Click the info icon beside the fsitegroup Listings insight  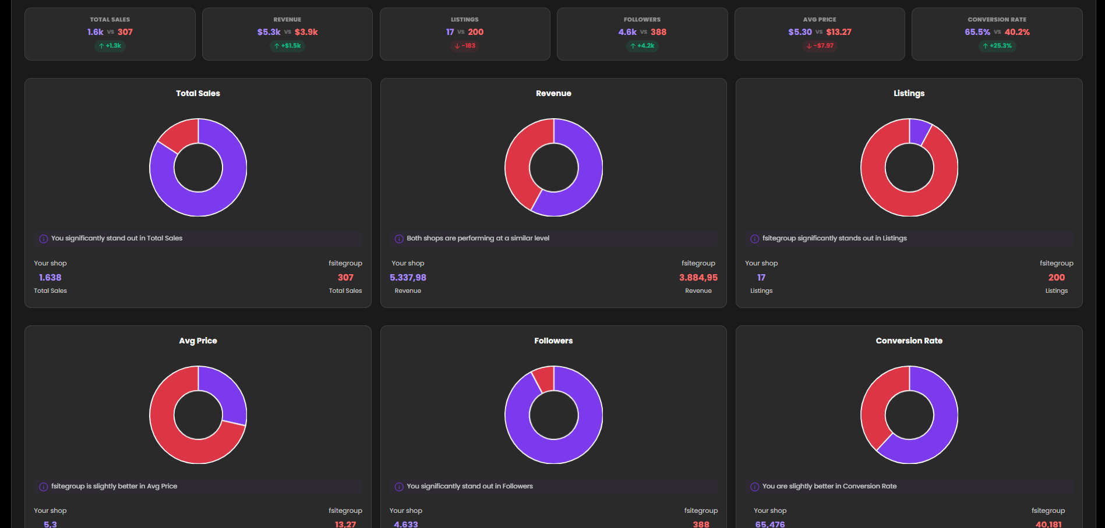pyautogui.click(x=754, y=239)
